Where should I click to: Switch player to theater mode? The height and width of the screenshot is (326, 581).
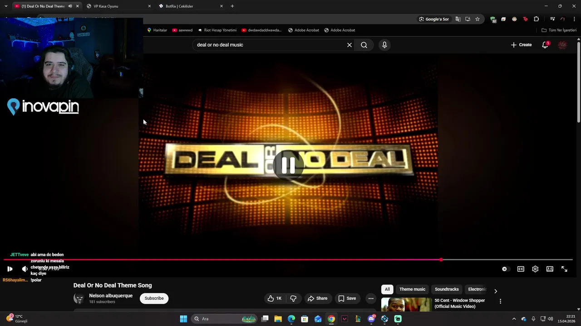click(550, 269)
